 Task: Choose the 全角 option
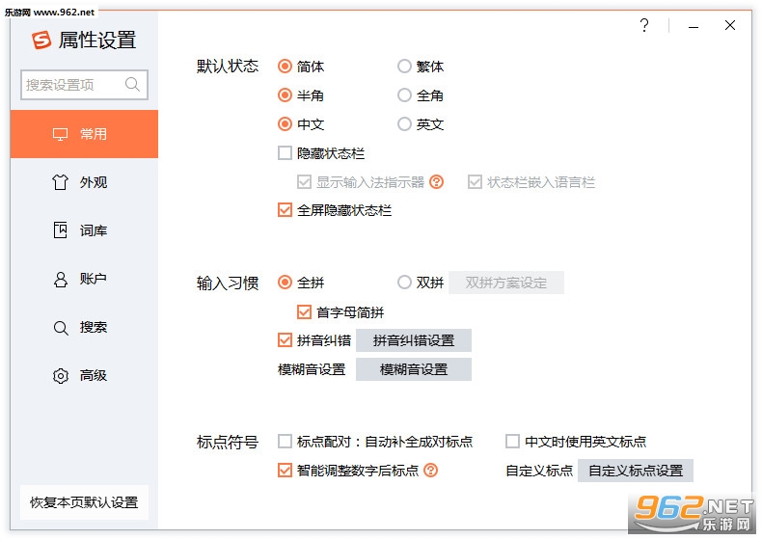click(x=404, y=95)
